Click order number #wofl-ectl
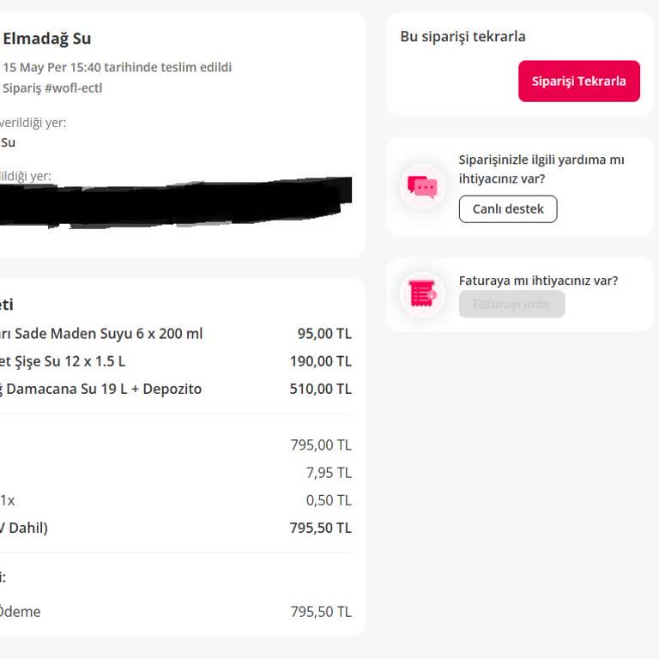 [73, 88]
